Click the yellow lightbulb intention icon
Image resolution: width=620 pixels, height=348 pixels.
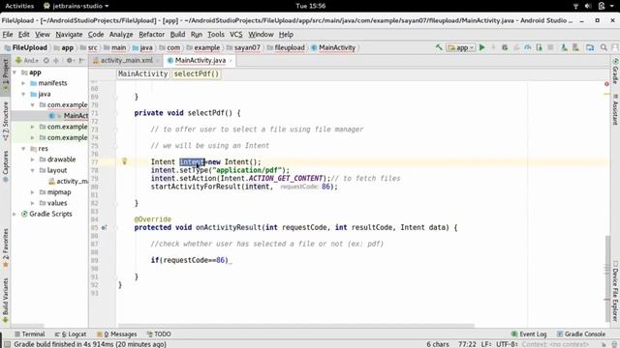[124, 161]
